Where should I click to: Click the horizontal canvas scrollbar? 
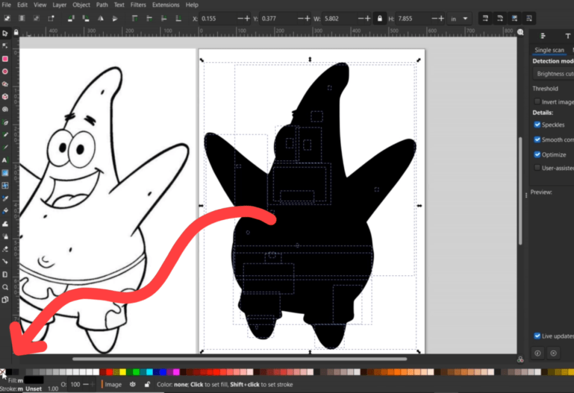click(239, 359)
